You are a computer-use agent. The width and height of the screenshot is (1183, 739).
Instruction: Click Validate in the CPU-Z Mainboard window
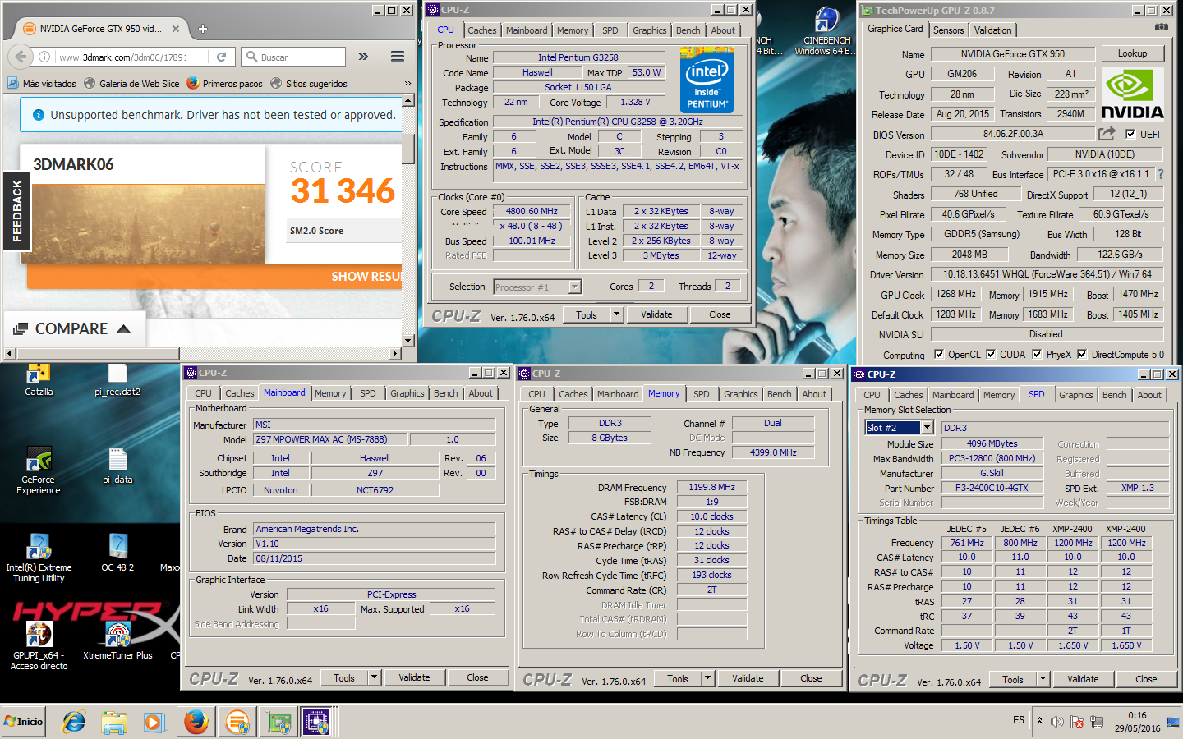pyautogui.click(x=414, y=677)
